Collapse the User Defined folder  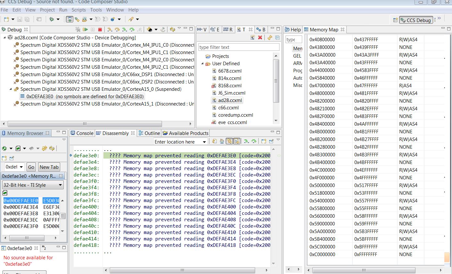pos(203,64)
